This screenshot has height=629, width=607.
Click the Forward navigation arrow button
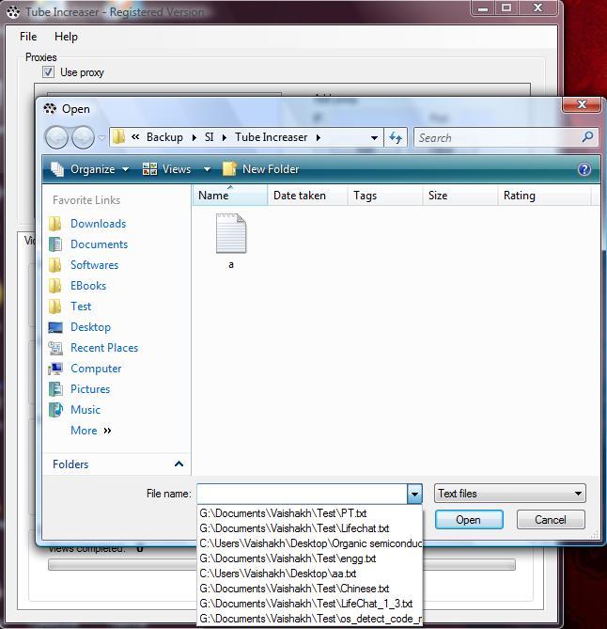[x=83, y=137]
